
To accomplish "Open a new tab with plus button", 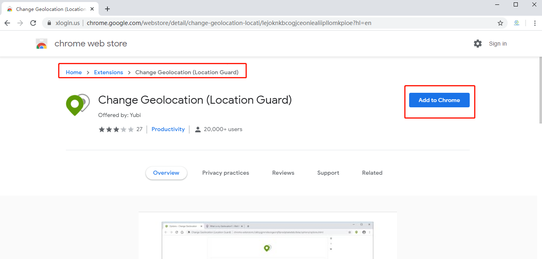I will pos(107,9).
